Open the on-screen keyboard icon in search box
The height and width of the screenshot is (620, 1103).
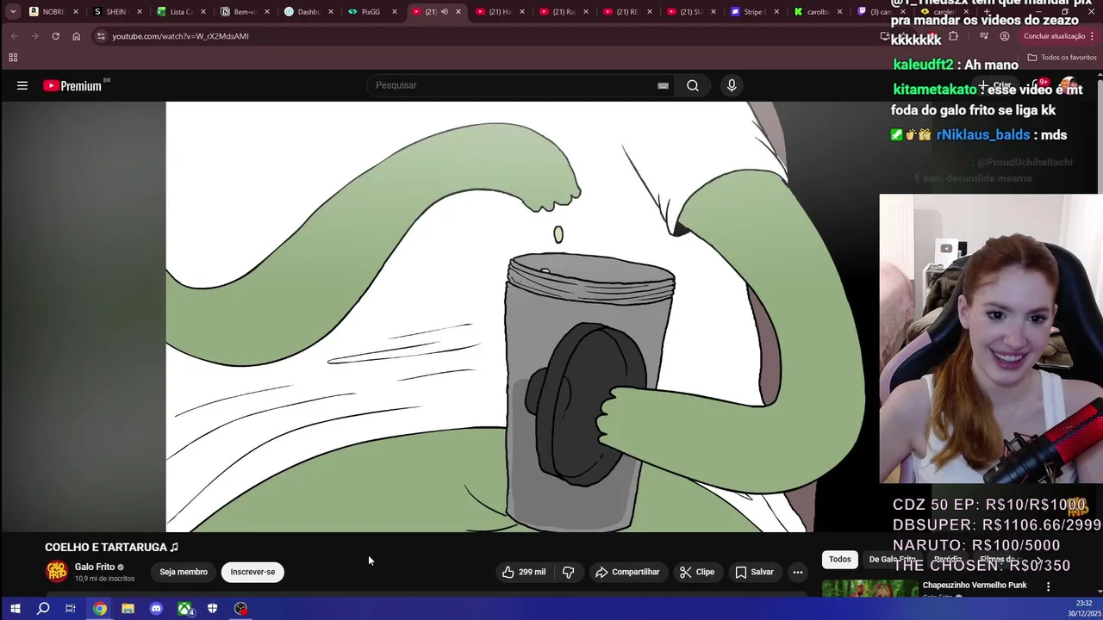[663, 85]
